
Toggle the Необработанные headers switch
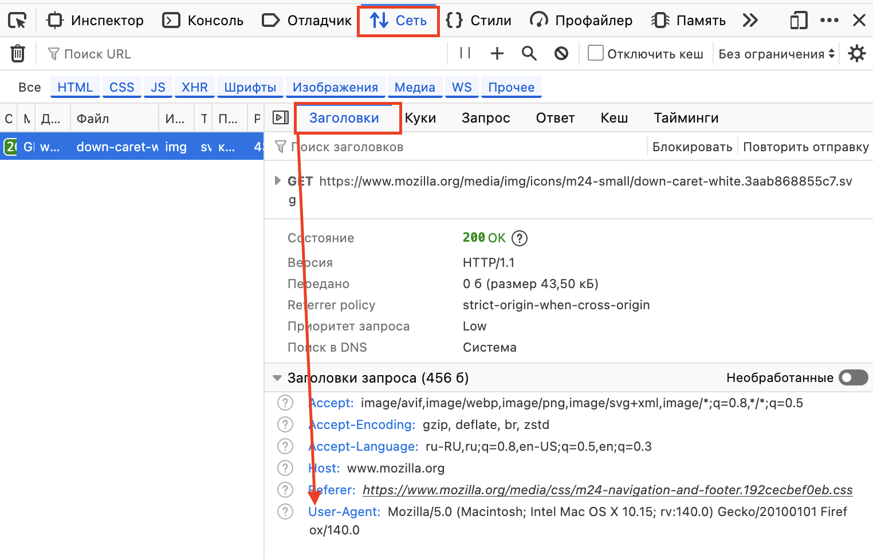[853, 377]
